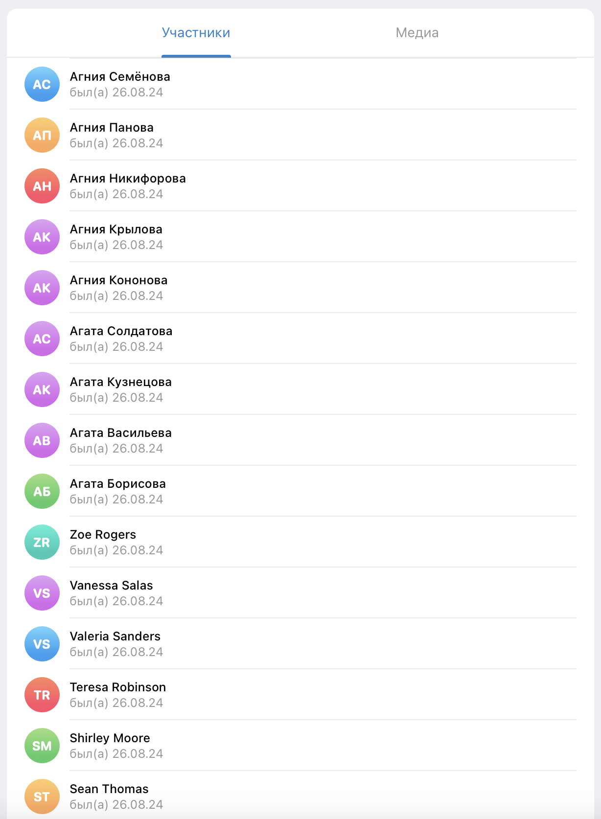
Task: Select the blue VS avatar of Valeria Sanders
Action: (x=42, y=644)
